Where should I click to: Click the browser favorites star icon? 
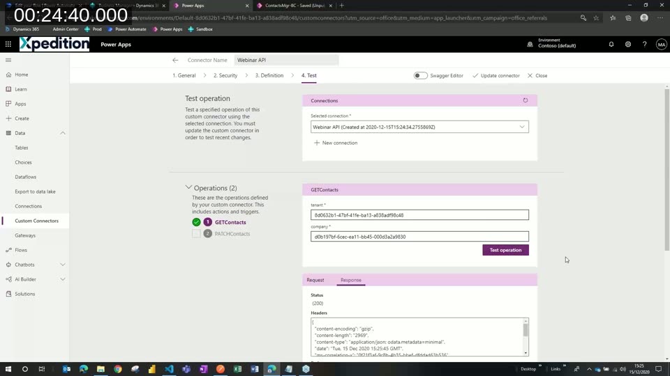pos(596,18)
